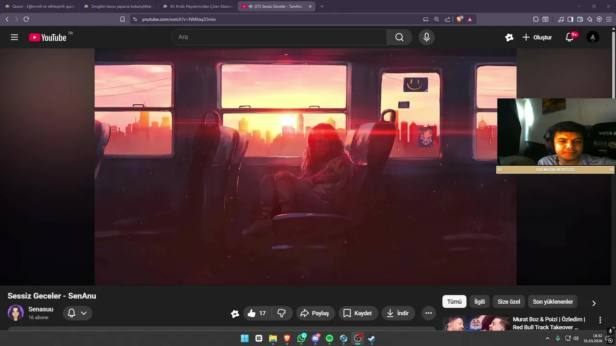Screen dimensions: 616x346
Task: Open the browser extensions puzzle icon
Action: pyautogui.click(x=536, y=19)
